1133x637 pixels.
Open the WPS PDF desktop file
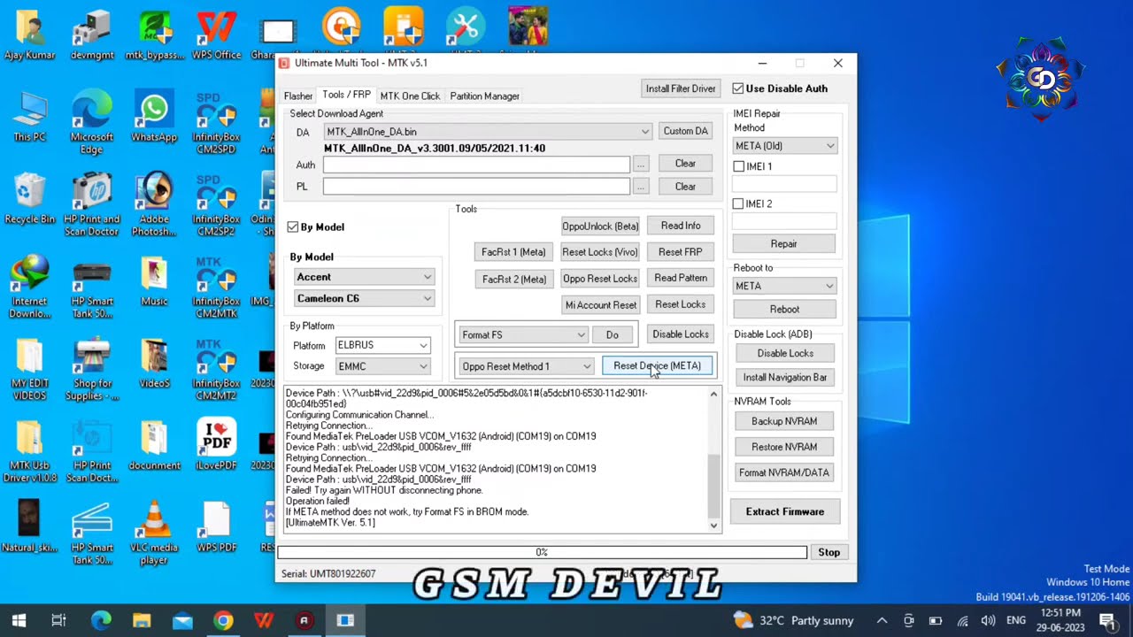click(x=216, y=526)
